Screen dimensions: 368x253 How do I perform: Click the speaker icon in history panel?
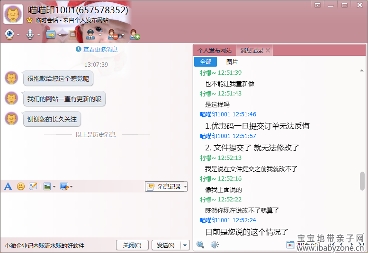tap(215, 244)
